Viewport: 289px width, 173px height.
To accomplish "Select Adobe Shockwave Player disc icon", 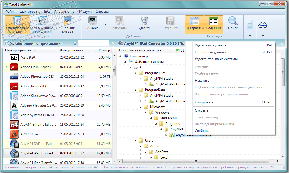I will 14,96.
